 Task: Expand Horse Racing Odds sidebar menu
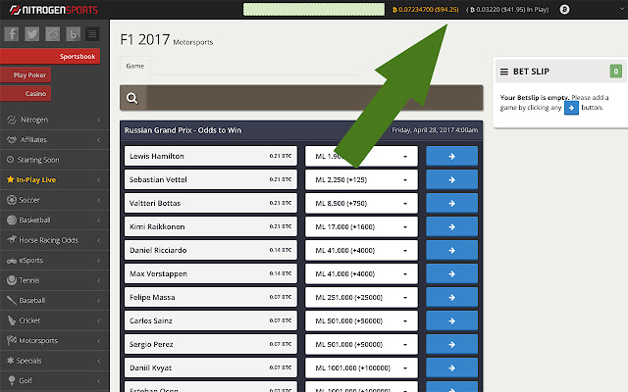[x=55, y=240]
